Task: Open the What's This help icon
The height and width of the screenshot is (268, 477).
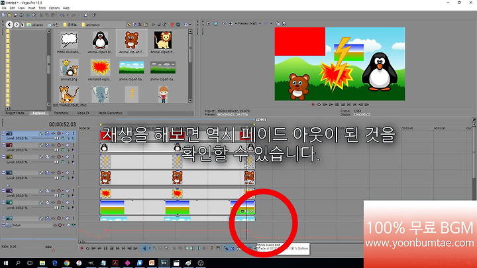Action: [93, 15]
